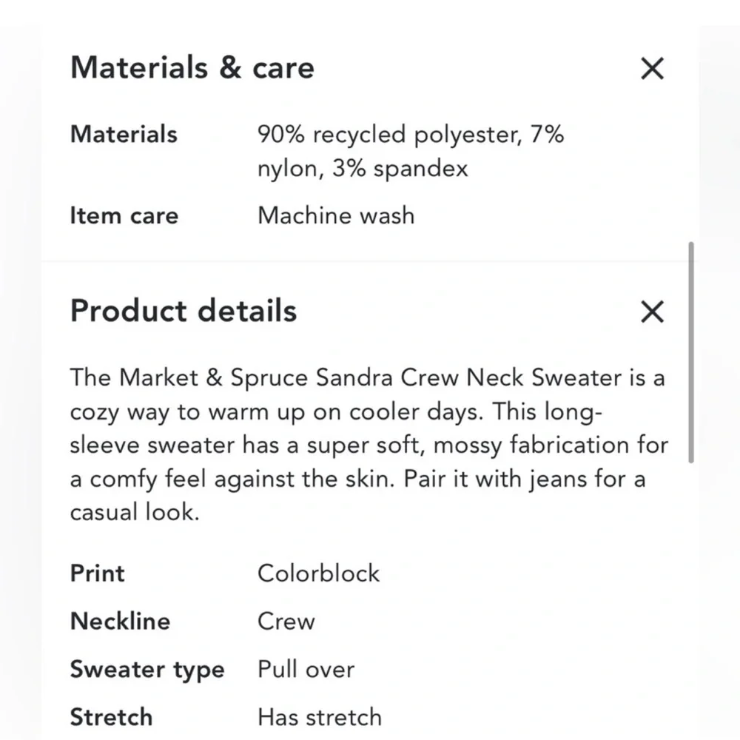Select the Crew neckline value

pyautogui.click(x=286, y=622)
